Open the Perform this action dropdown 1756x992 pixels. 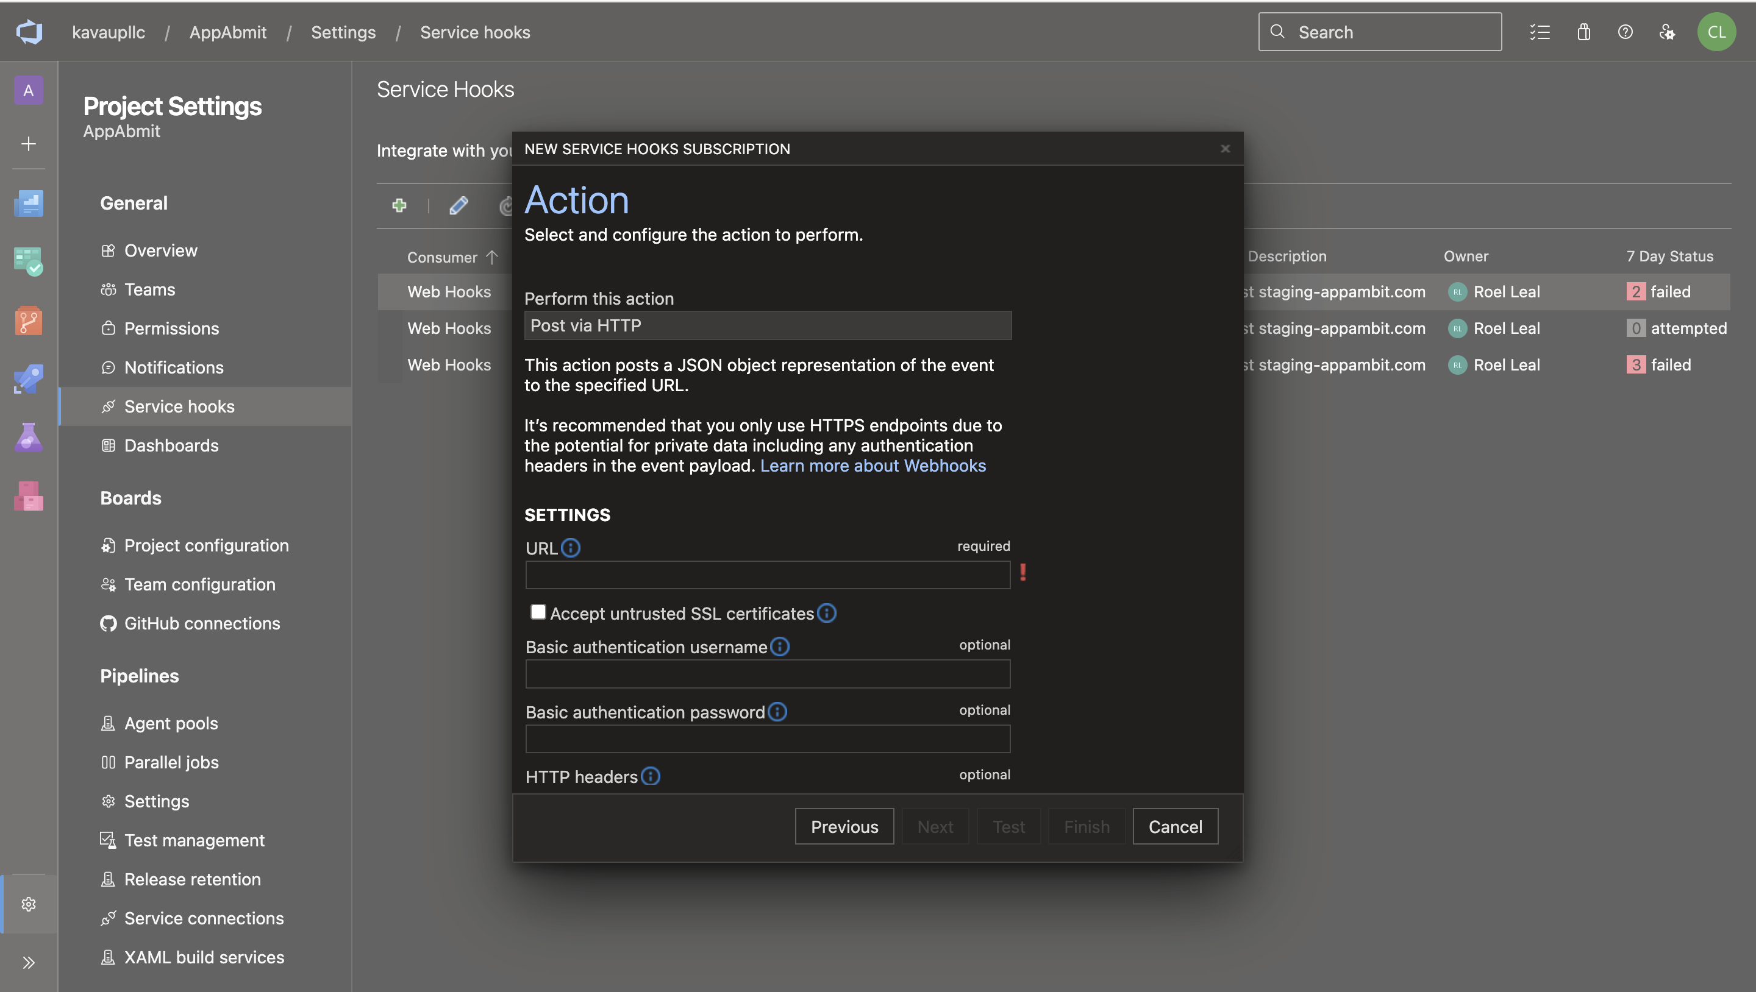pyautogui.click(x=768, y=325)
